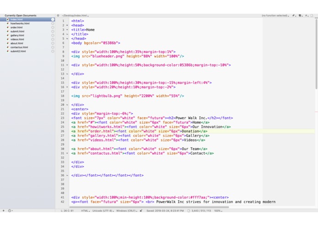The image size is (318, 226).
Task: Open the text options pencil menu
Action: coord(294,16)
